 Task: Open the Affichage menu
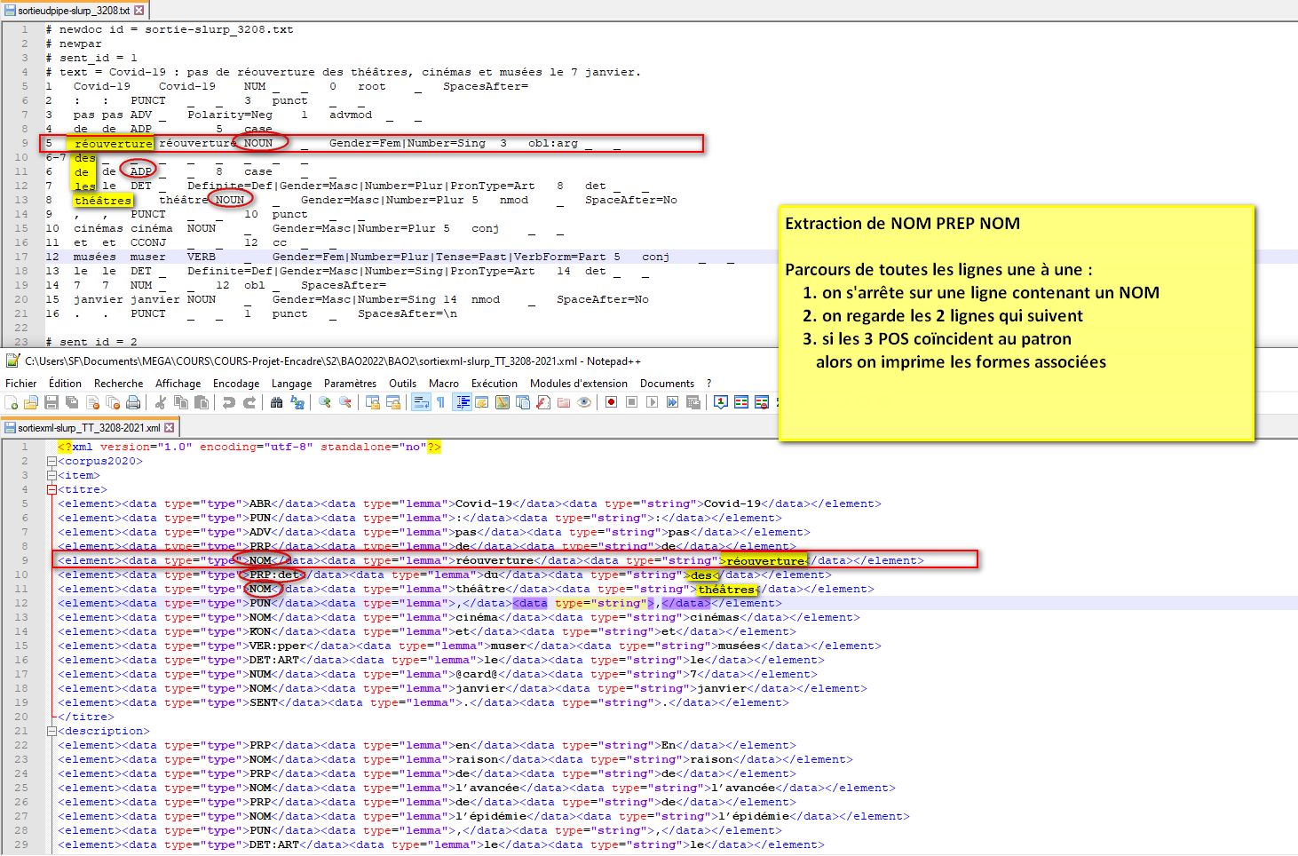[x=178, y=384]
